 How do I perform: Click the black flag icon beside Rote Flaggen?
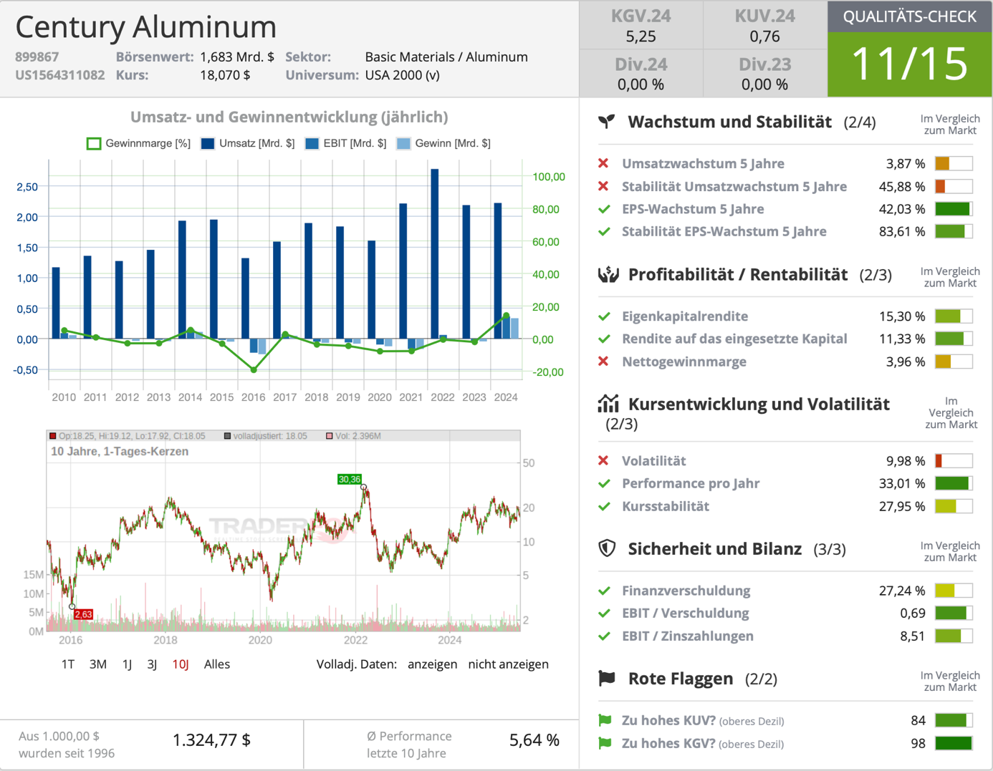tap(607, 678)
